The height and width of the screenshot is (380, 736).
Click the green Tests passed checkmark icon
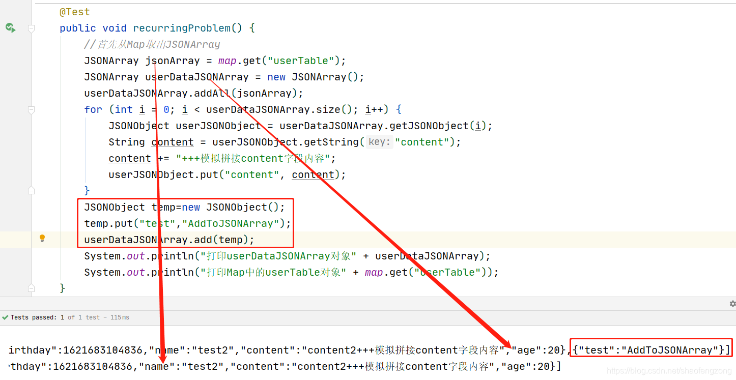click(x=5, y=317)
